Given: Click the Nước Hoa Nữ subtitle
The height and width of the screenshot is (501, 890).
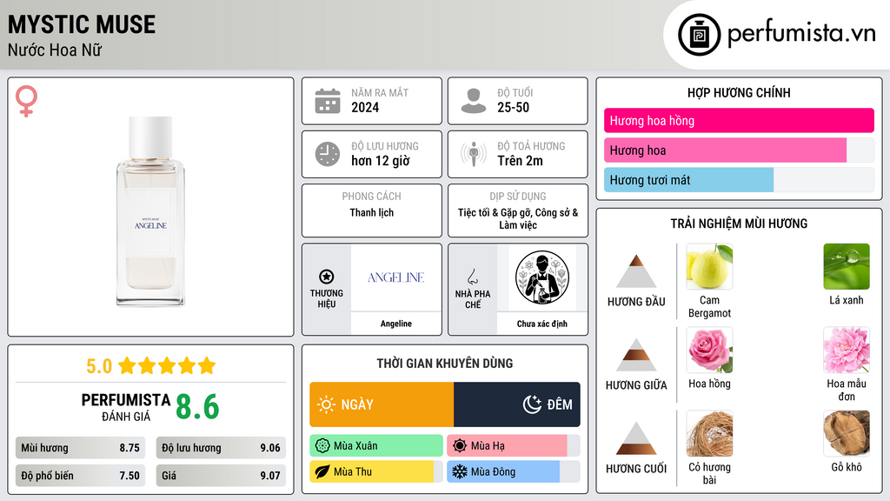Looking at the screenshot, I should pyautogui.click(x=55, y=50).
